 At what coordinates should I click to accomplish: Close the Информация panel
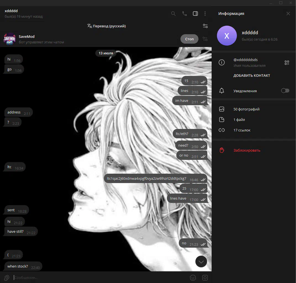click(288, 14)
